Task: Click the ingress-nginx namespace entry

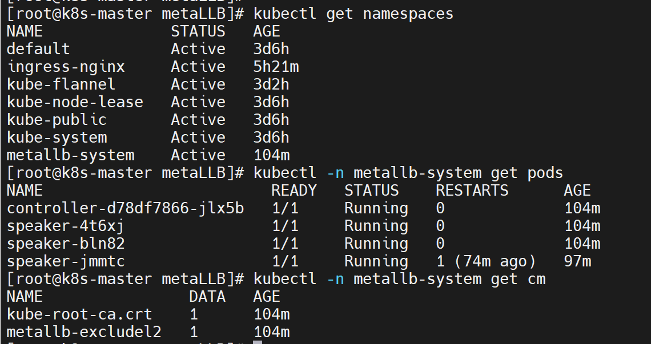Action: tap(66, 67)
